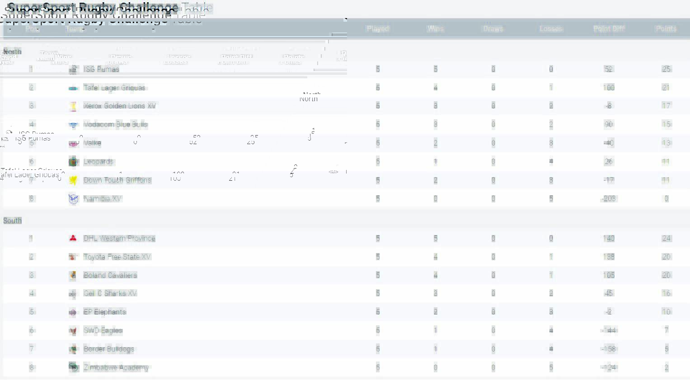Click the Tafel Lager Griquas team logo
Screen dimensions: 690x380
(73, 88)
